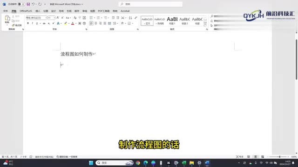Switch to web layout view in status bar
Image resolution: width=298 pixels, height=167 pixels.
tap(263, 157)
